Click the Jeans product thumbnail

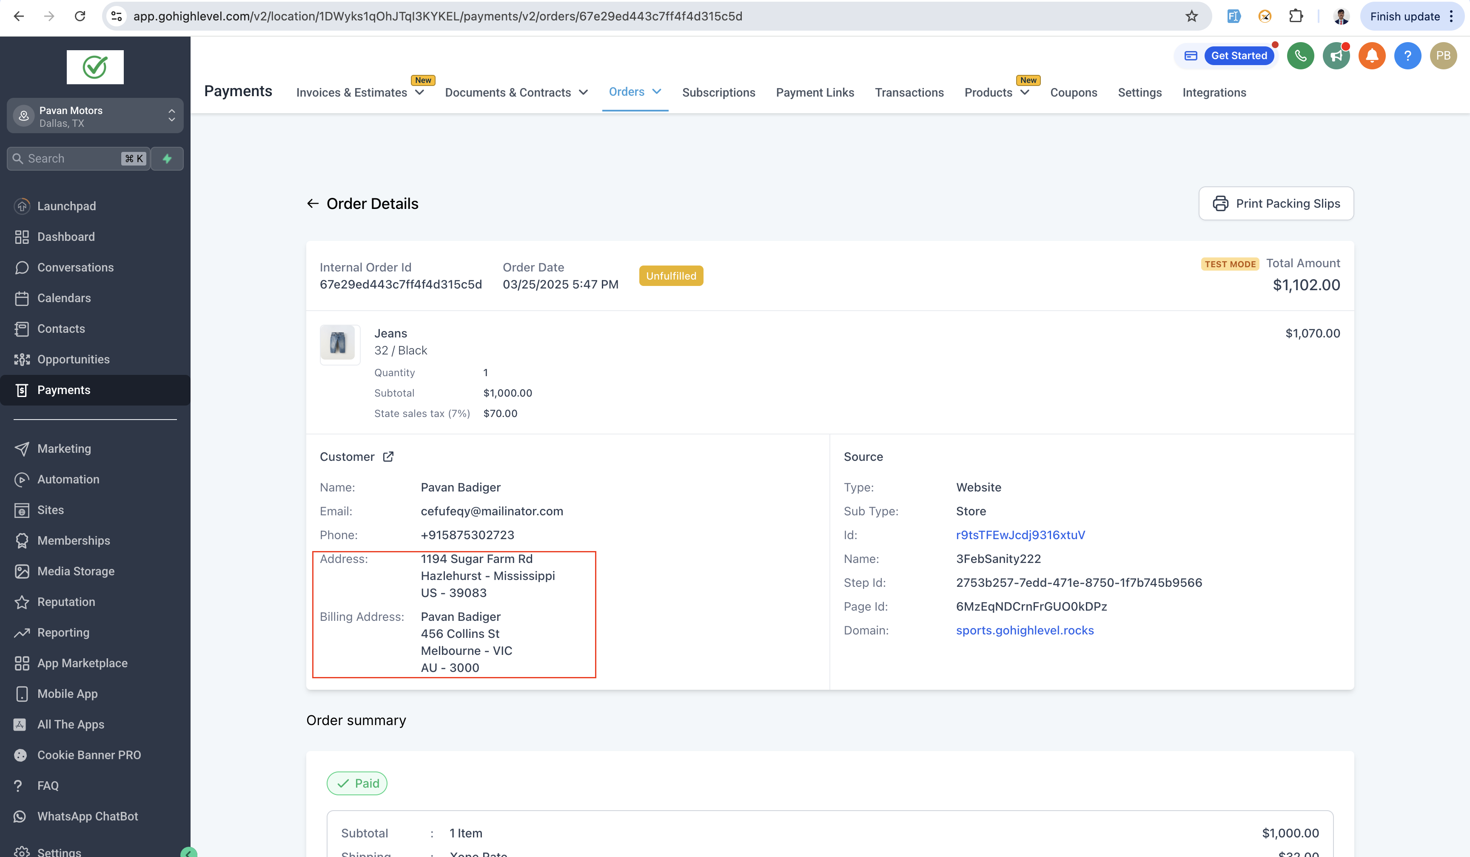(x=339, y=344)
